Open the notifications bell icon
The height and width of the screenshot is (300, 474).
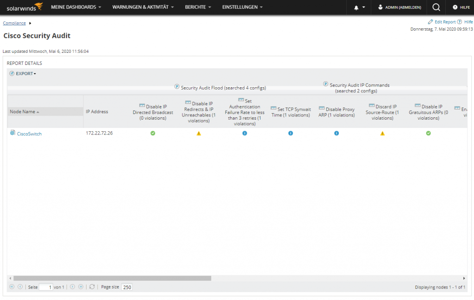pos(356,7)
